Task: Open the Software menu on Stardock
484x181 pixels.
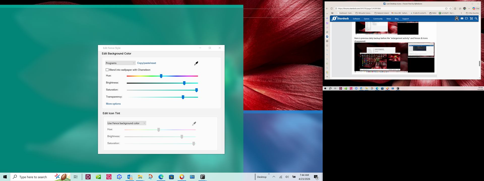Action: click(356, 19)
